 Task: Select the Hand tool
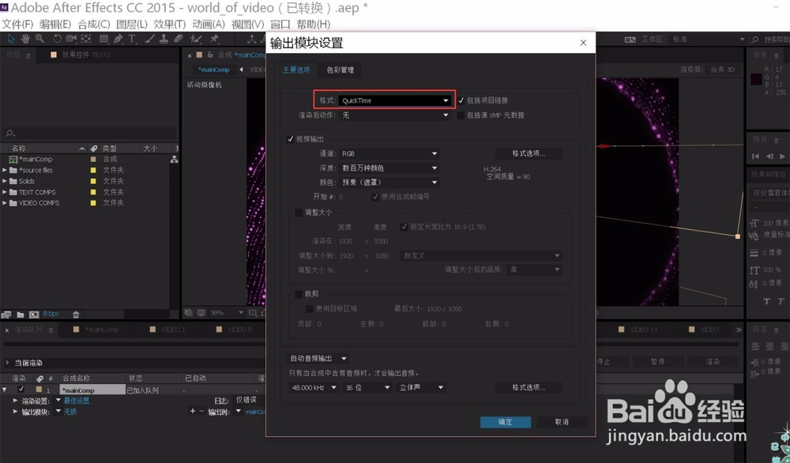25,39
